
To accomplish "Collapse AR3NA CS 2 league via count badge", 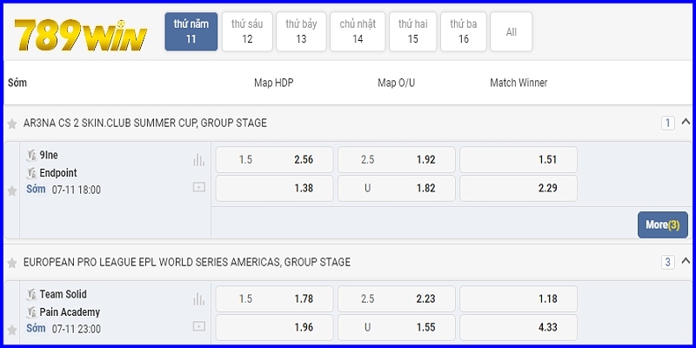I will 668,123.
